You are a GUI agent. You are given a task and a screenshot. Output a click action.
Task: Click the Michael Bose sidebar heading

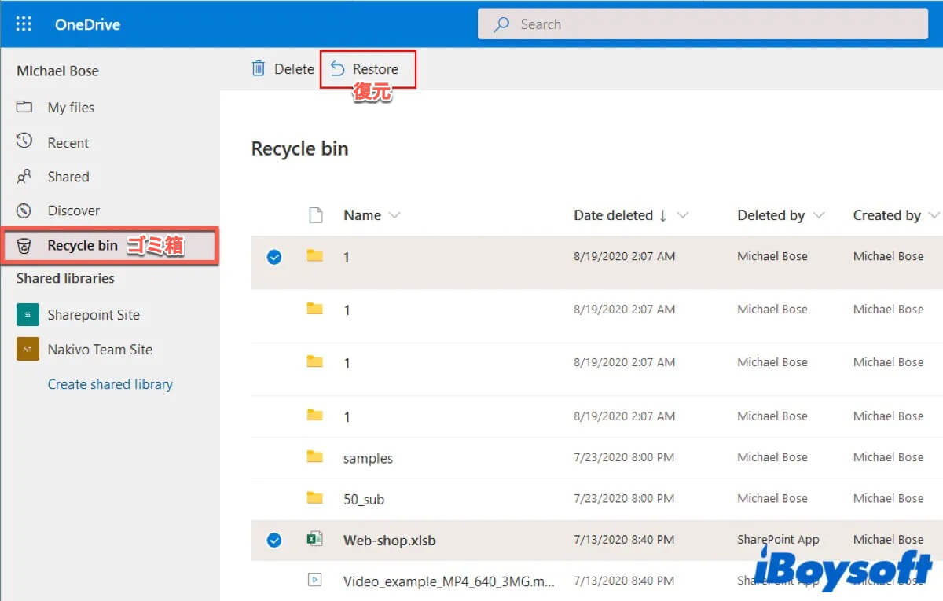coord(57,71)
